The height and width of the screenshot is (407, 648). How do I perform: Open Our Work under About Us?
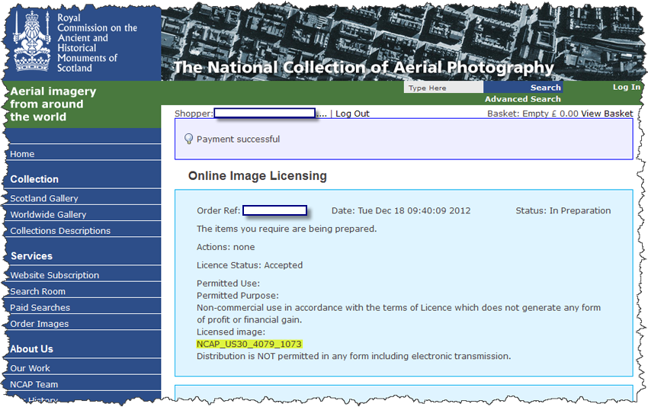point(30,368)
